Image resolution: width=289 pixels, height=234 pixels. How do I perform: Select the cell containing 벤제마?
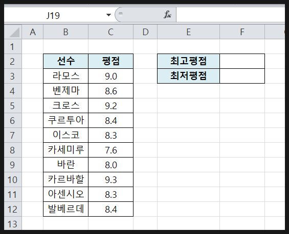point(66,91)
